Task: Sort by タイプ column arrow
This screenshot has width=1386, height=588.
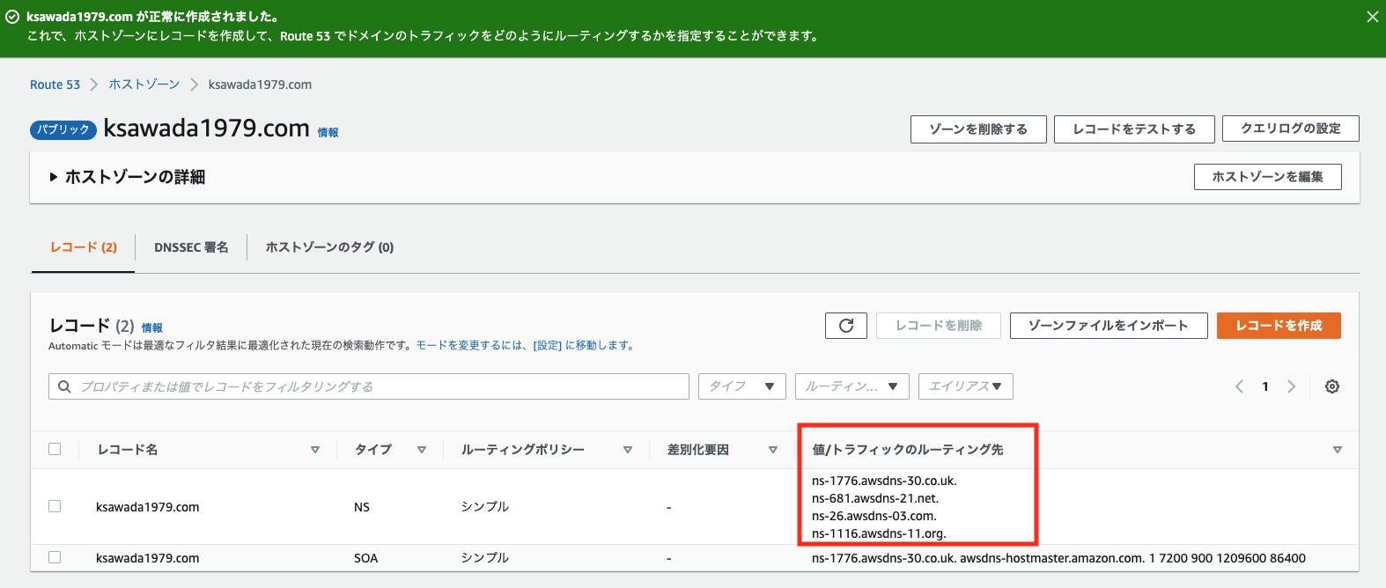Action: click(x=422, y=450)
